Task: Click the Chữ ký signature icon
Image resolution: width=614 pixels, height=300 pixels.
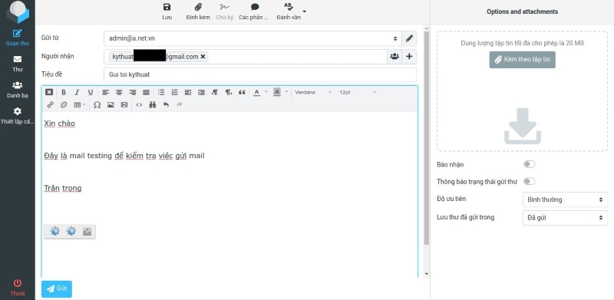Action: 224,7
